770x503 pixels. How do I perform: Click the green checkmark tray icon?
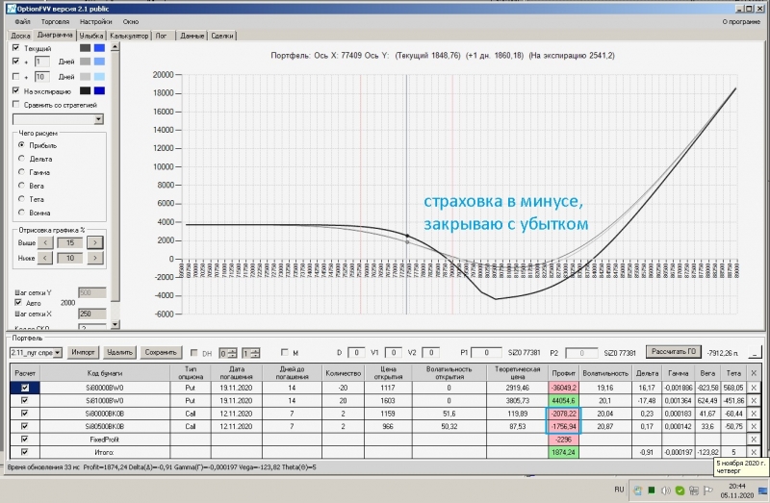click(680, 490)
